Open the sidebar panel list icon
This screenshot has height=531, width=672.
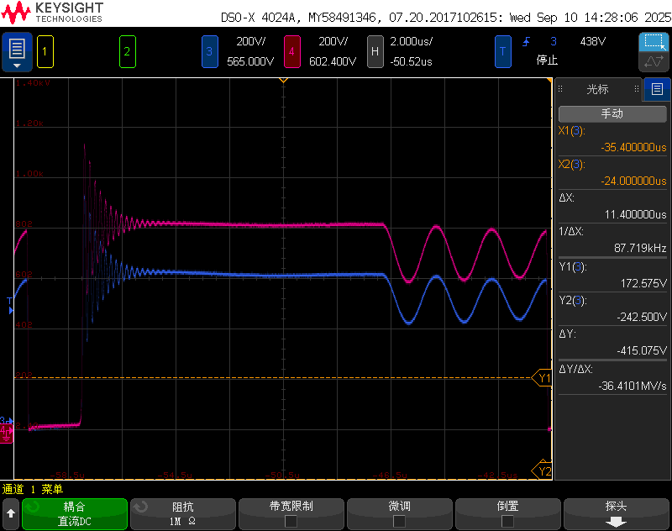tap(657, 89)
